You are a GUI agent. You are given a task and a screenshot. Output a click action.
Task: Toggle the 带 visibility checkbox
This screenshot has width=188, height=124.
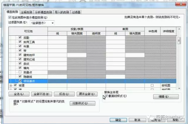(x=20, y=51)
